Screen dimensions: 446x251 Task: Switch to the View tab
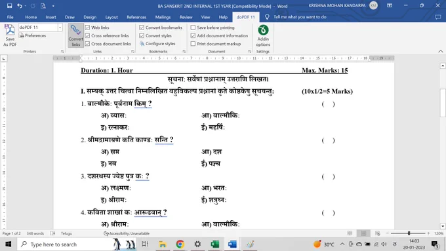(x=205, y=17)
